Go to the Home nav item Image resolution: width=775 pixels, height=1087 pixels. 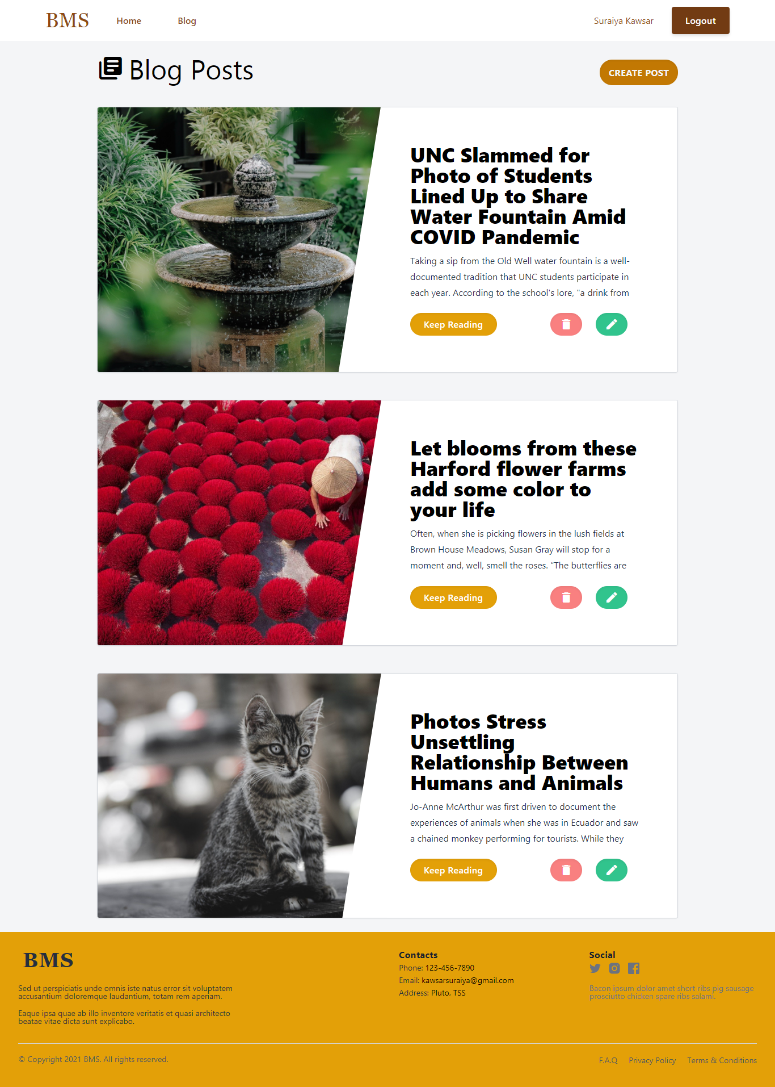129,20
